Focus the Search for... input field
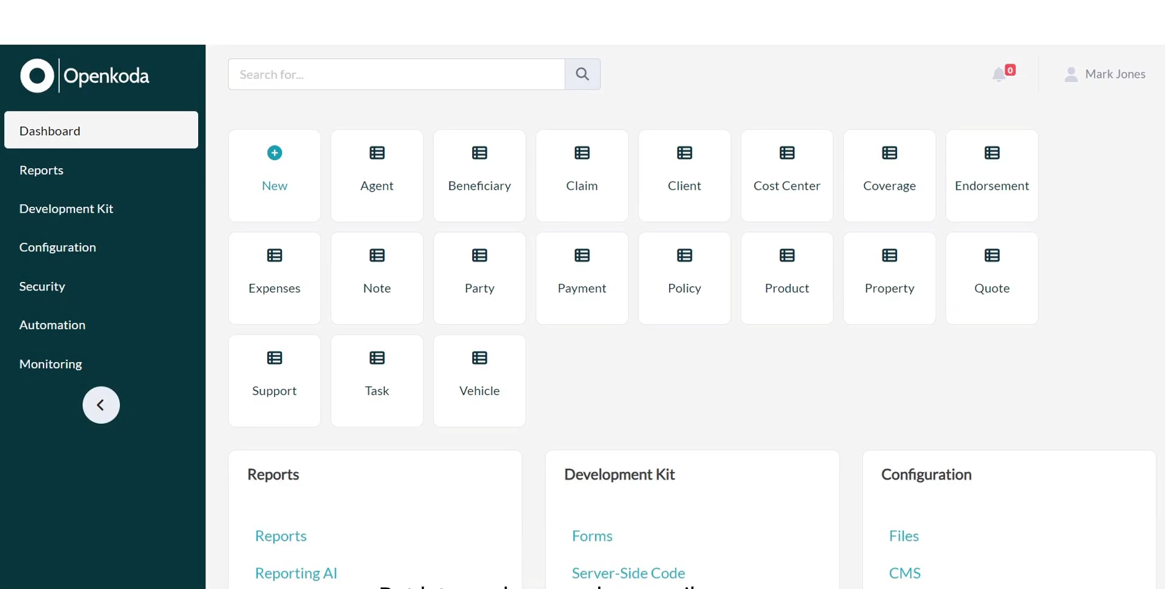 [396, 74]
